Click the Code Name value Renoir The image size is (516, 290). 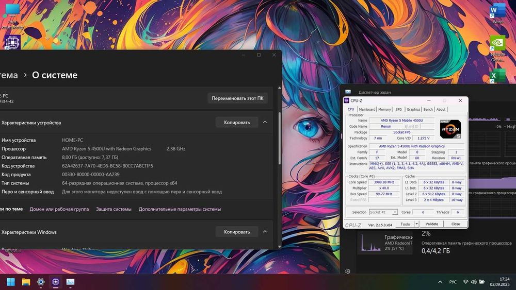click(x=386, y=126)
